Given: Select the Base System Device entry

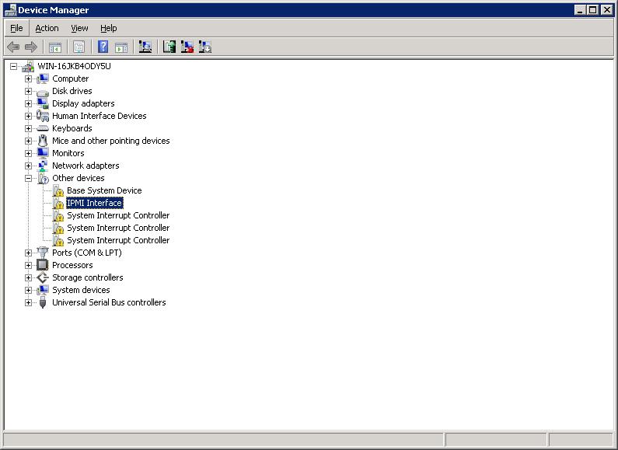Looking at the screenshot, I should (x=104, y=190).
